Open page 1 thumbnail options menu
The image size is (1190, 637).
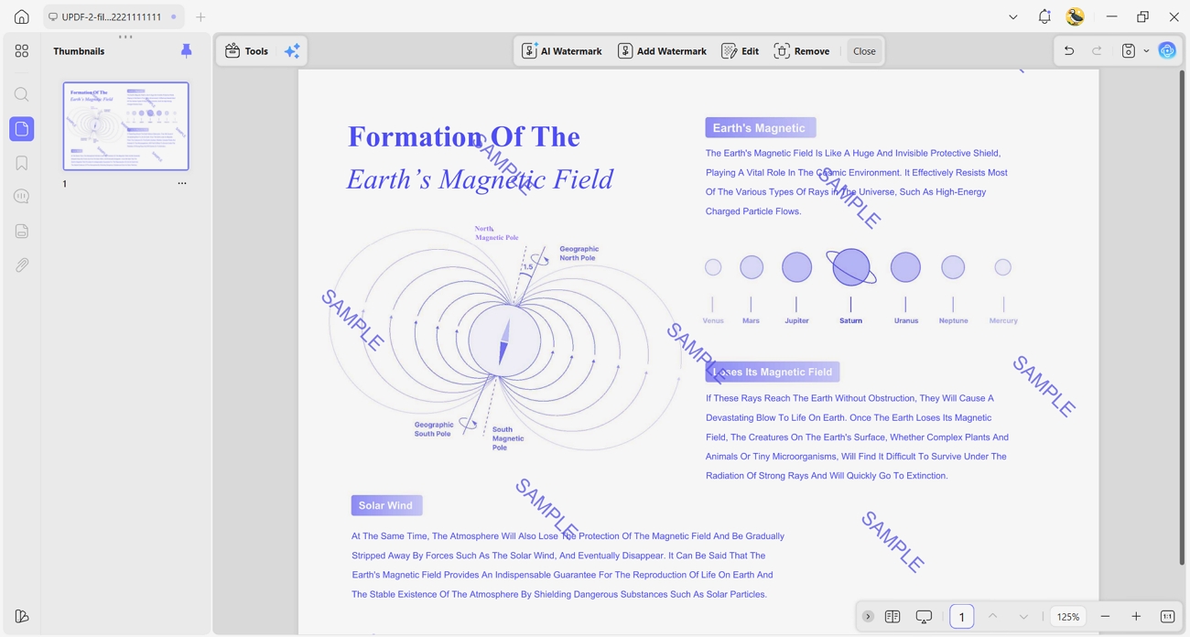182,184
